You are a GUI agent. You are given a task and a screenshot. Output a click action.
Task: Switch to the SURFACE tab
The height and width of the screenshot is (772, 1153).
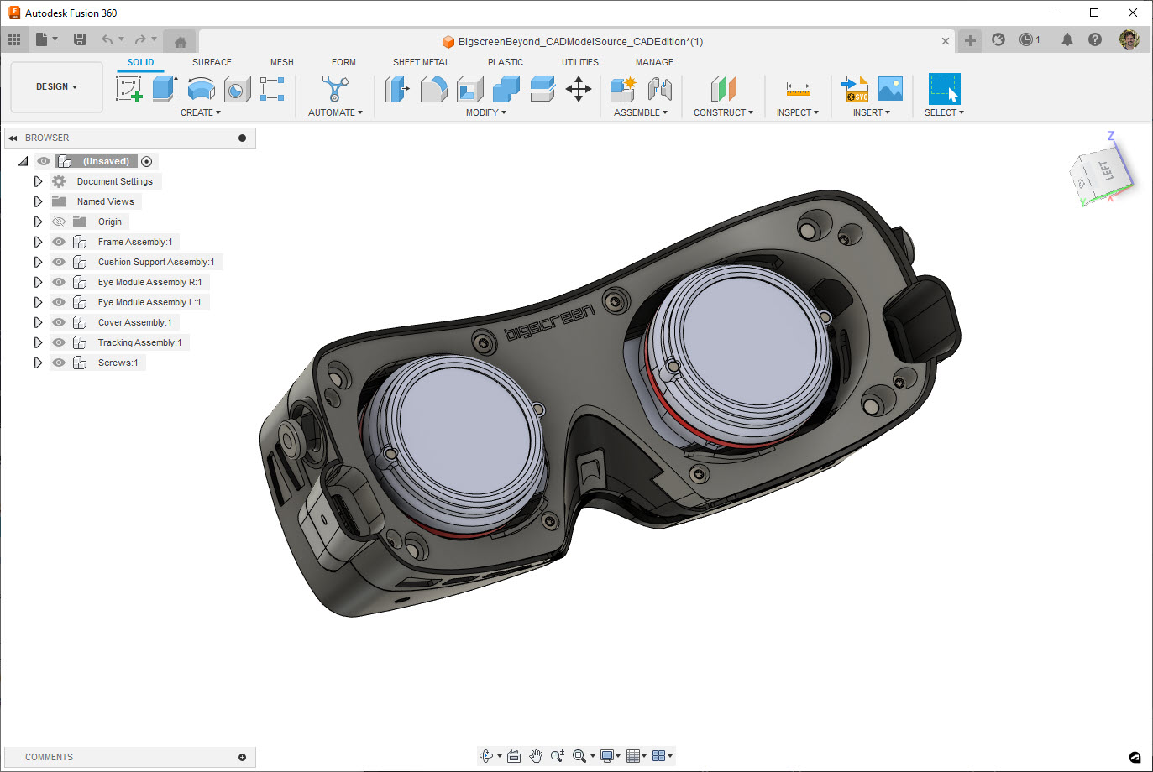(x=212, y=62)
